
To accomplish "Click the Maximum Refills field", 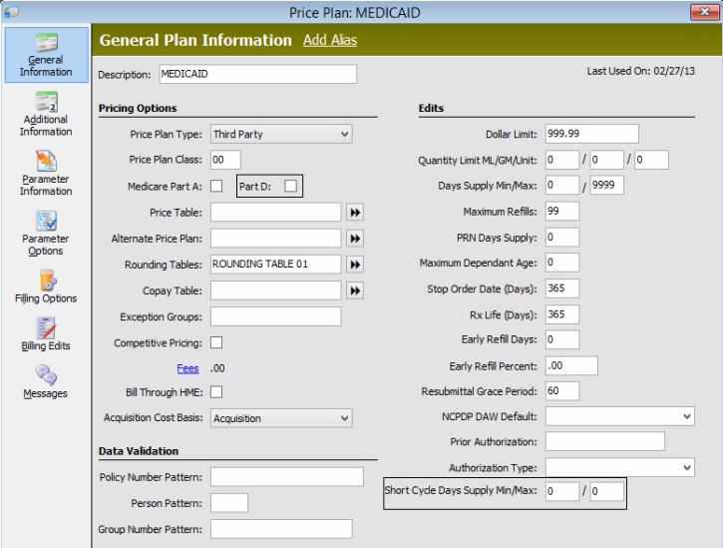I will [562, 212].
